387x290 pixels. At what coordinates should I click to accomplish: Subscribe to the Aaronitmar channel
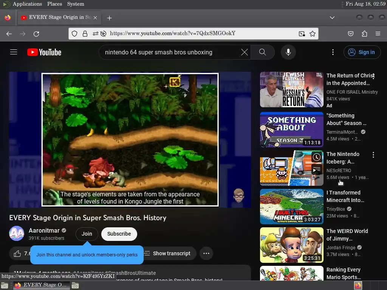[x=119, y=234]
